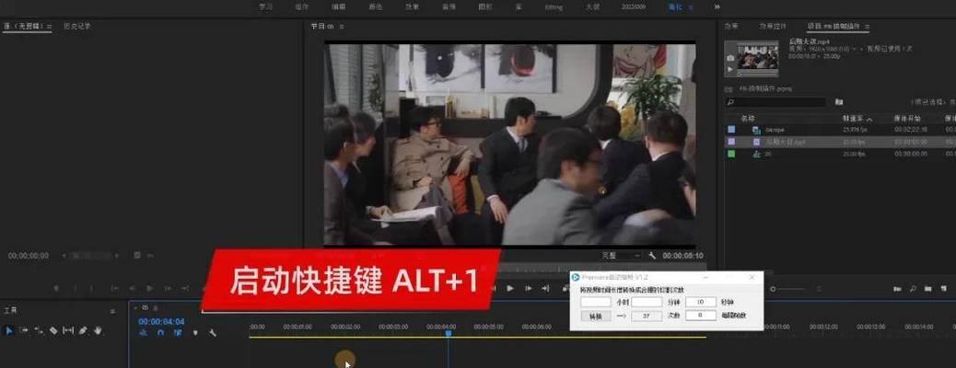Click the magnifier Find icon in the project footer
Viewport: 956px width, 368px height.
[913, 289]
